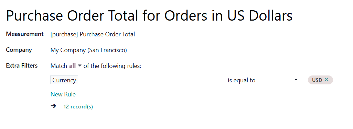353x129 pixels.
Task: Remove the USD tag with its X icon
Action: pos(327,80)
